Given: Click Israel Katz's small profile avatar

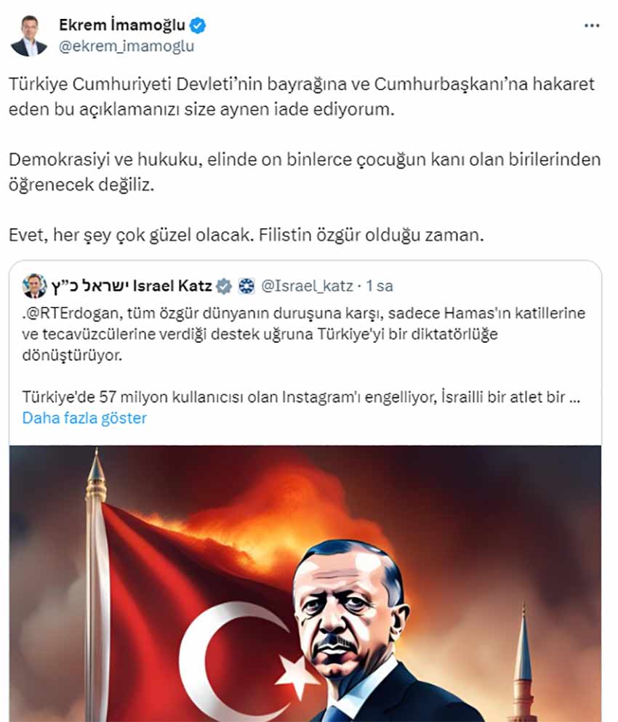Looking at the screenshot, I should click(35, 286).
